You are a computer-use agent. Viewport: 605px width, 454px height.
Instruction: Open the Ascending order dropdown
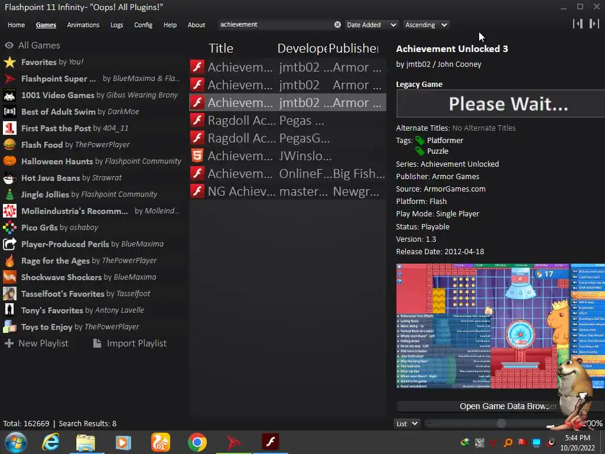(427, 25)
